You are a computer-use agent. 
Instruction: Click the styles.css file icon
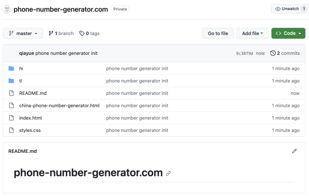coord(11,130)
